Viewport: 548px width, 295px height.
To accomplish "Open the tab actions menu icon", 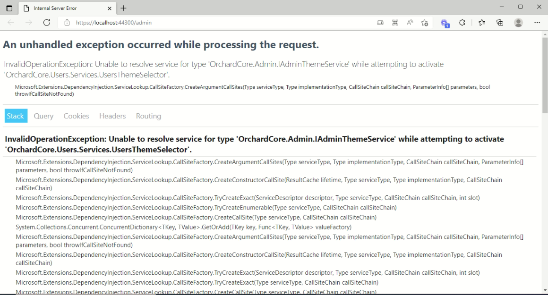I will click(x=9, y=8).
